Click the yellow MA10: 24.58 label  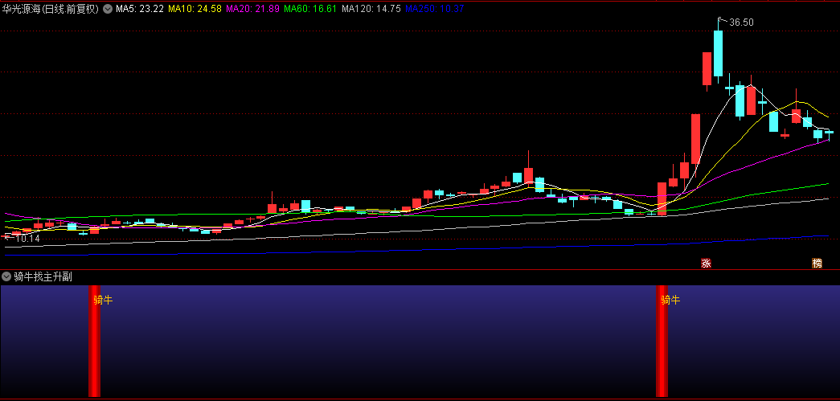pos(195,9)
